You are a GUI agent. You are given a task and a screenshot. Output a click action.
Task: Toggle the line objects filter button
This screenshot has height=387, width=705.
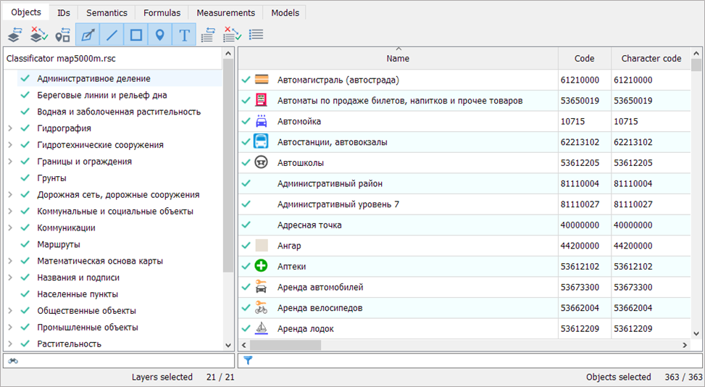112,35
